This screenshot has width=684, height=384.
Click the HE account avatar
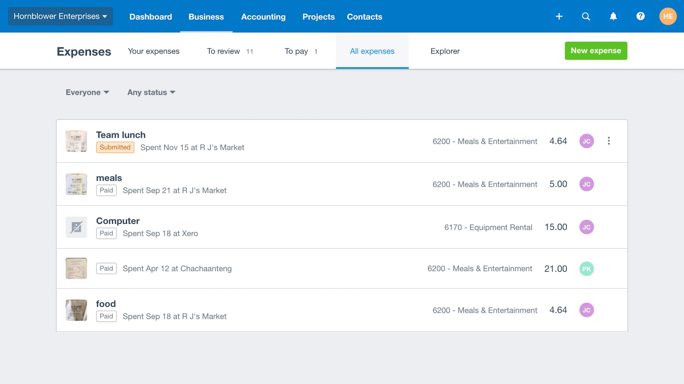coord(668,16)
